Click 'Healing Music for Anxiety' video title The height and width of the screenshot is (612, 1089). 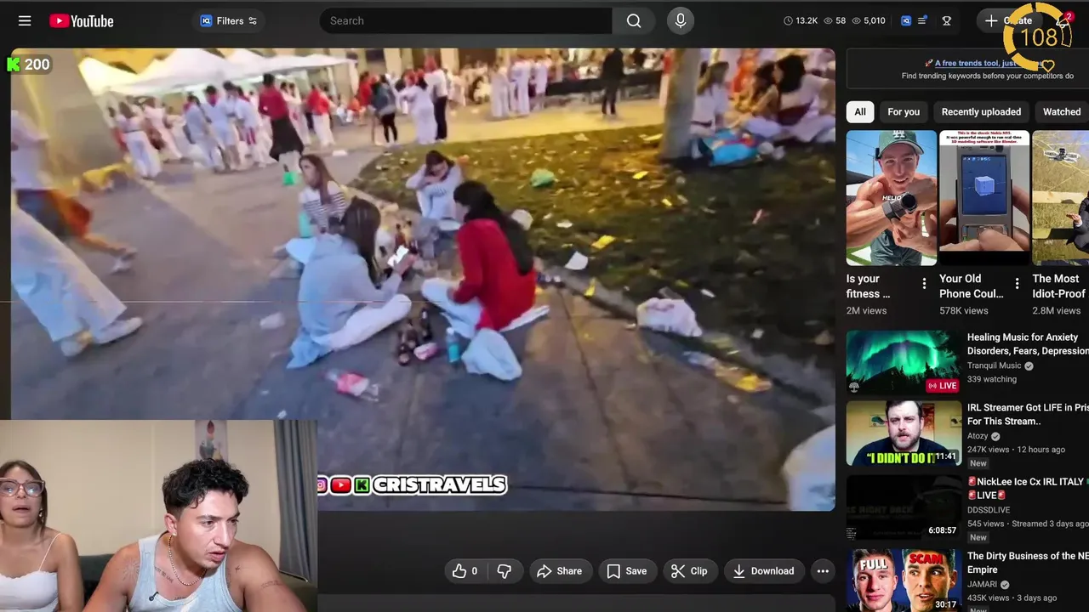[1028, 344]
